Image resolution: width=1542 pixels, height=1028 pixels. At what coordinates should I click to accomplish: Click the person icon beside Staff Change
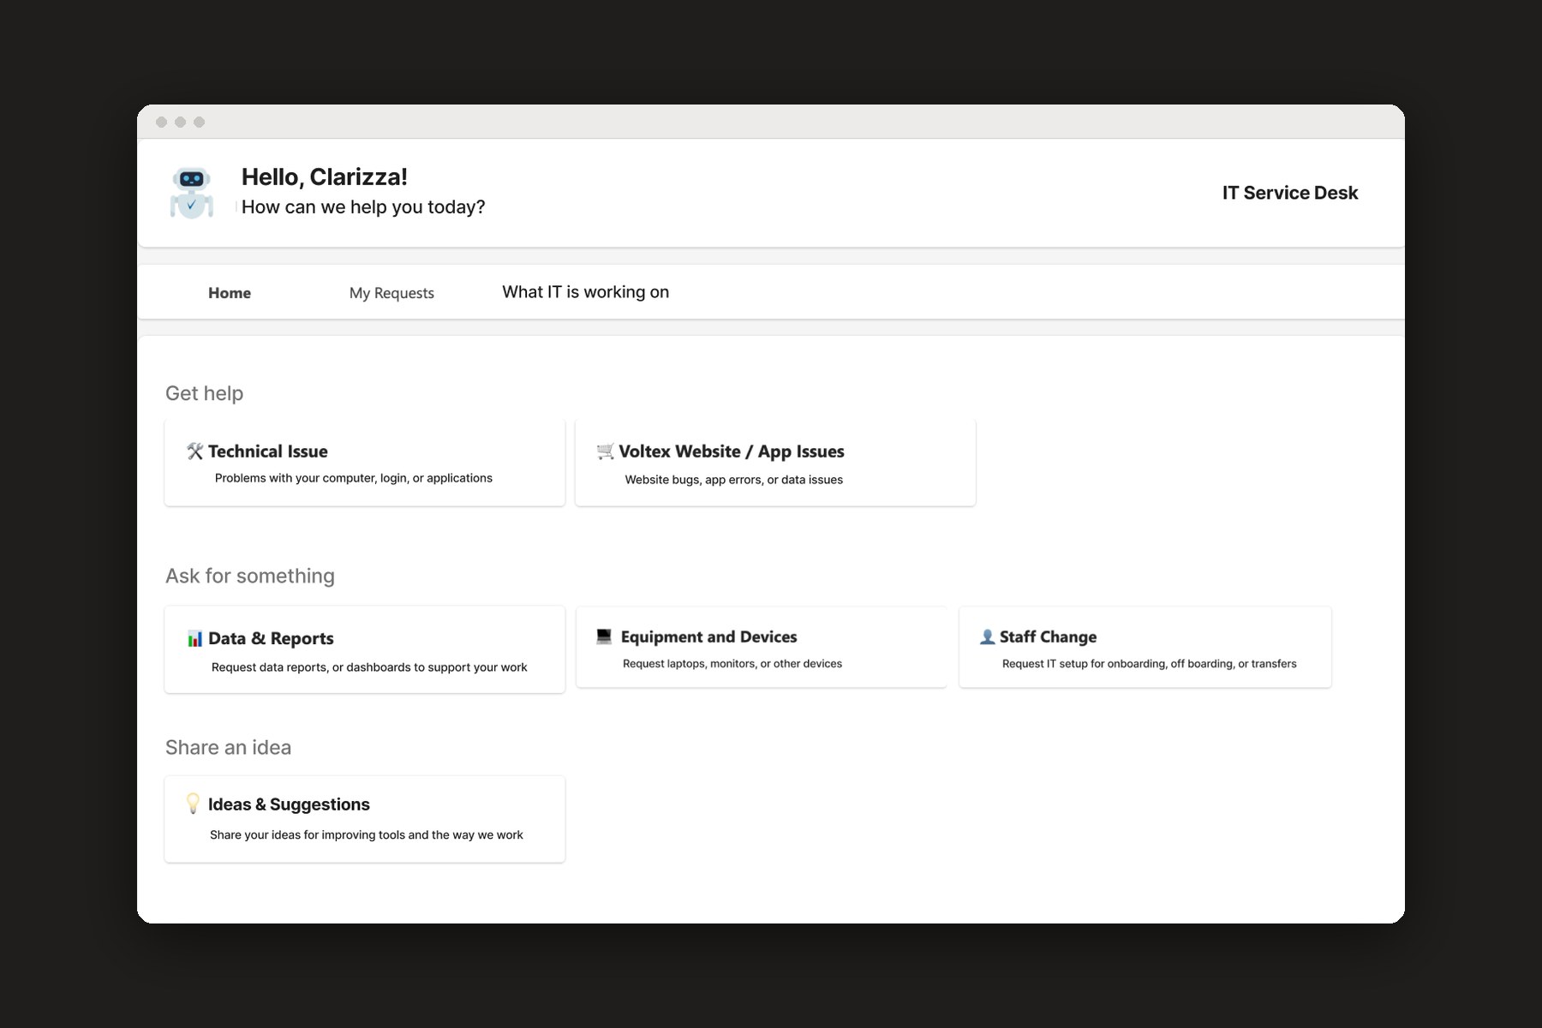pos(987,637)
